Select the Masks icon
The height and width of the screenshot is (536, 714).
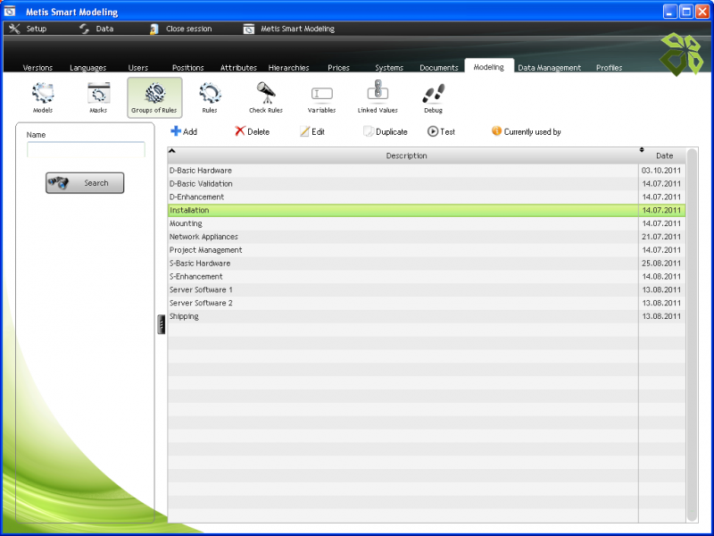(98, 94)
